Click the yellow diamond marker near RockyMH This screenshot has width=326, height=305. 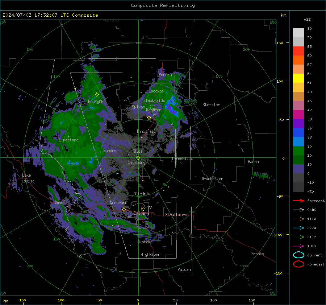click(97, 95)
